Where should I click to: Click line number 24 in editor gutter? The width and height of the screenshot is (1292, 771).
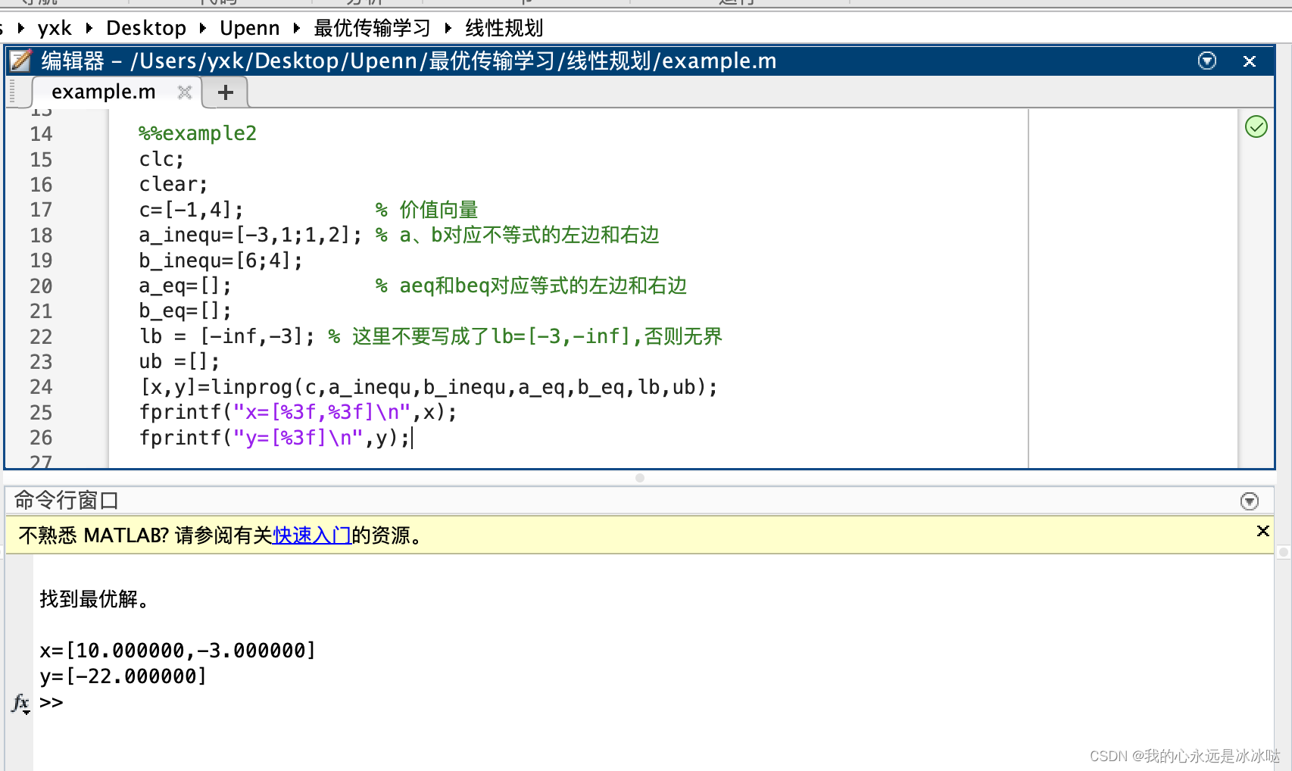tap(41, 387)
